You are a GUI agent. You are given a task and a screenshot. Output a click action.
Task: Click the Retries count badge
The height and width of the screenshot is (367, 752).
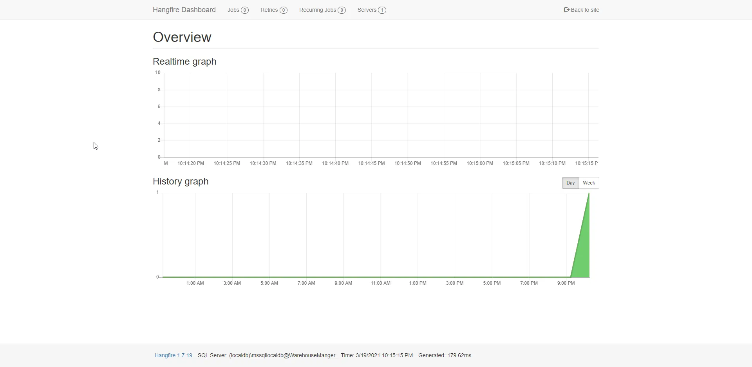pyautogui.click(x=284, y=10)
